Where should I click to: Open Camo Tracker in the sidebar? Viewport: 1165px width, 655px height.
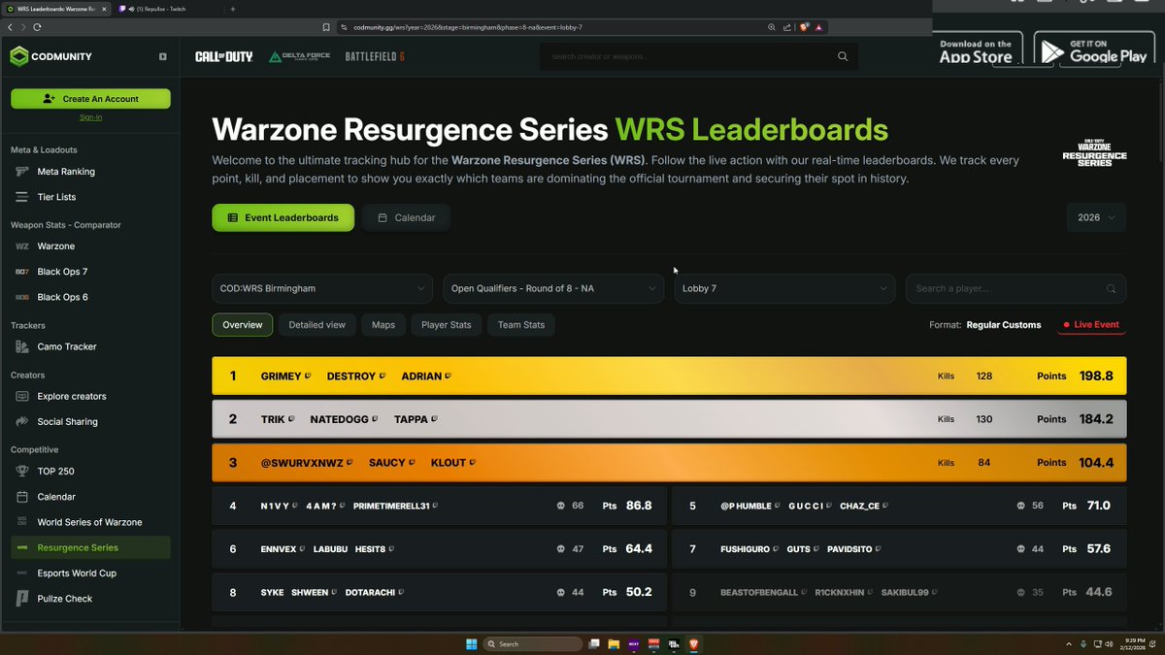(90, 346)
